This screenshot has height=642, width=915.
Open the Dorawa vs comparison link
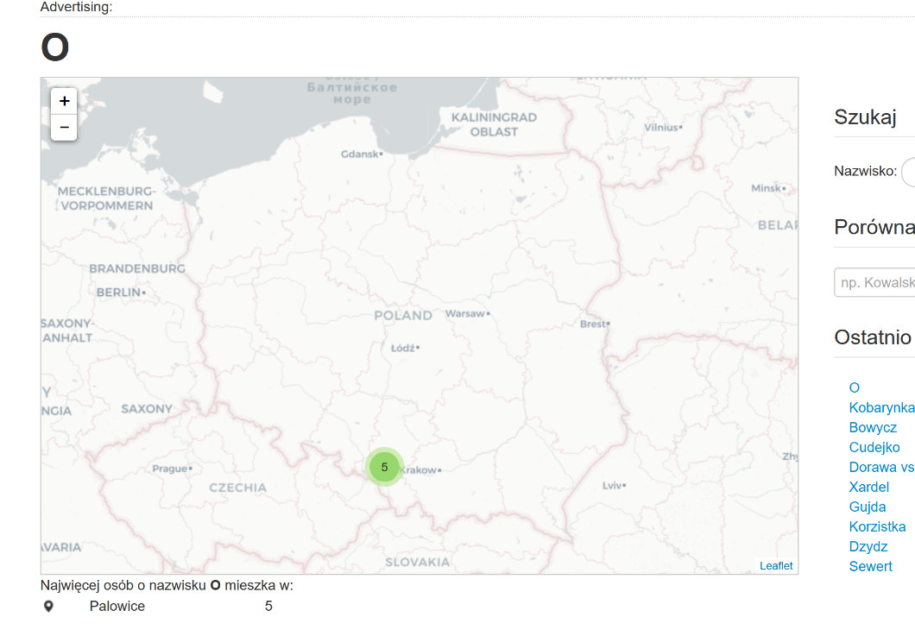point(880,468)
